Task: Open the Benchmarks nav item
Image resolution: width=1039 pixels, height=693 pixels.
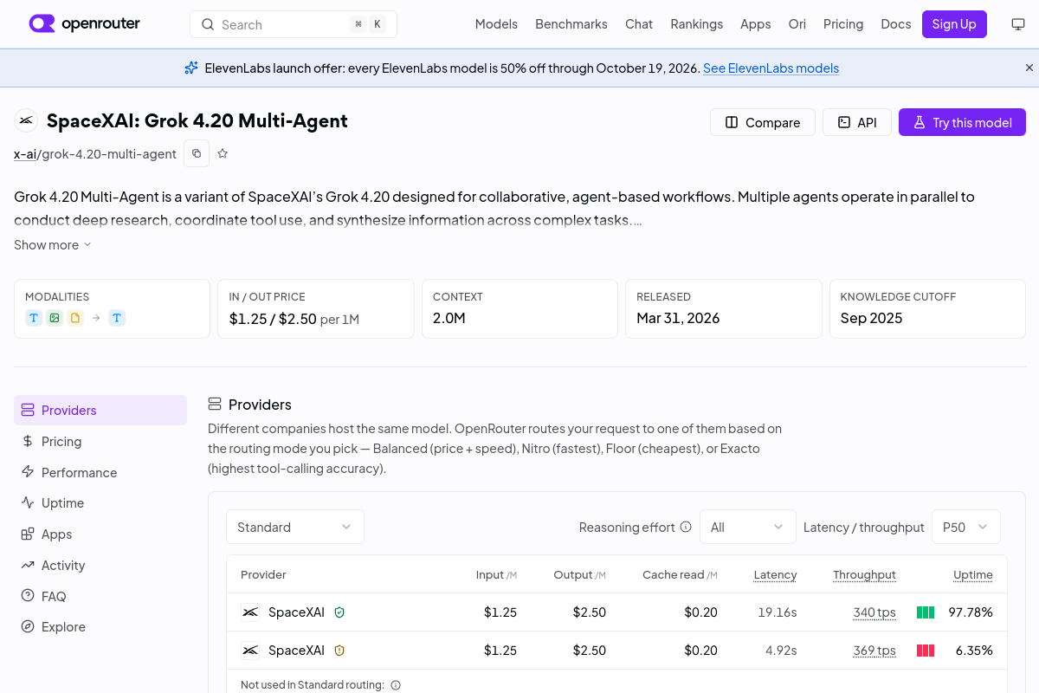Action: (571, 24)
